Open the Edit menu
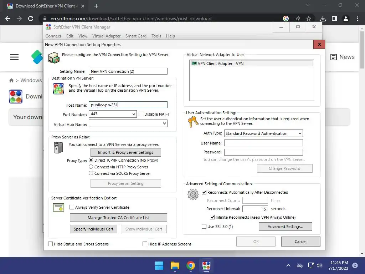Screen dimensions: 365x274 70,36
